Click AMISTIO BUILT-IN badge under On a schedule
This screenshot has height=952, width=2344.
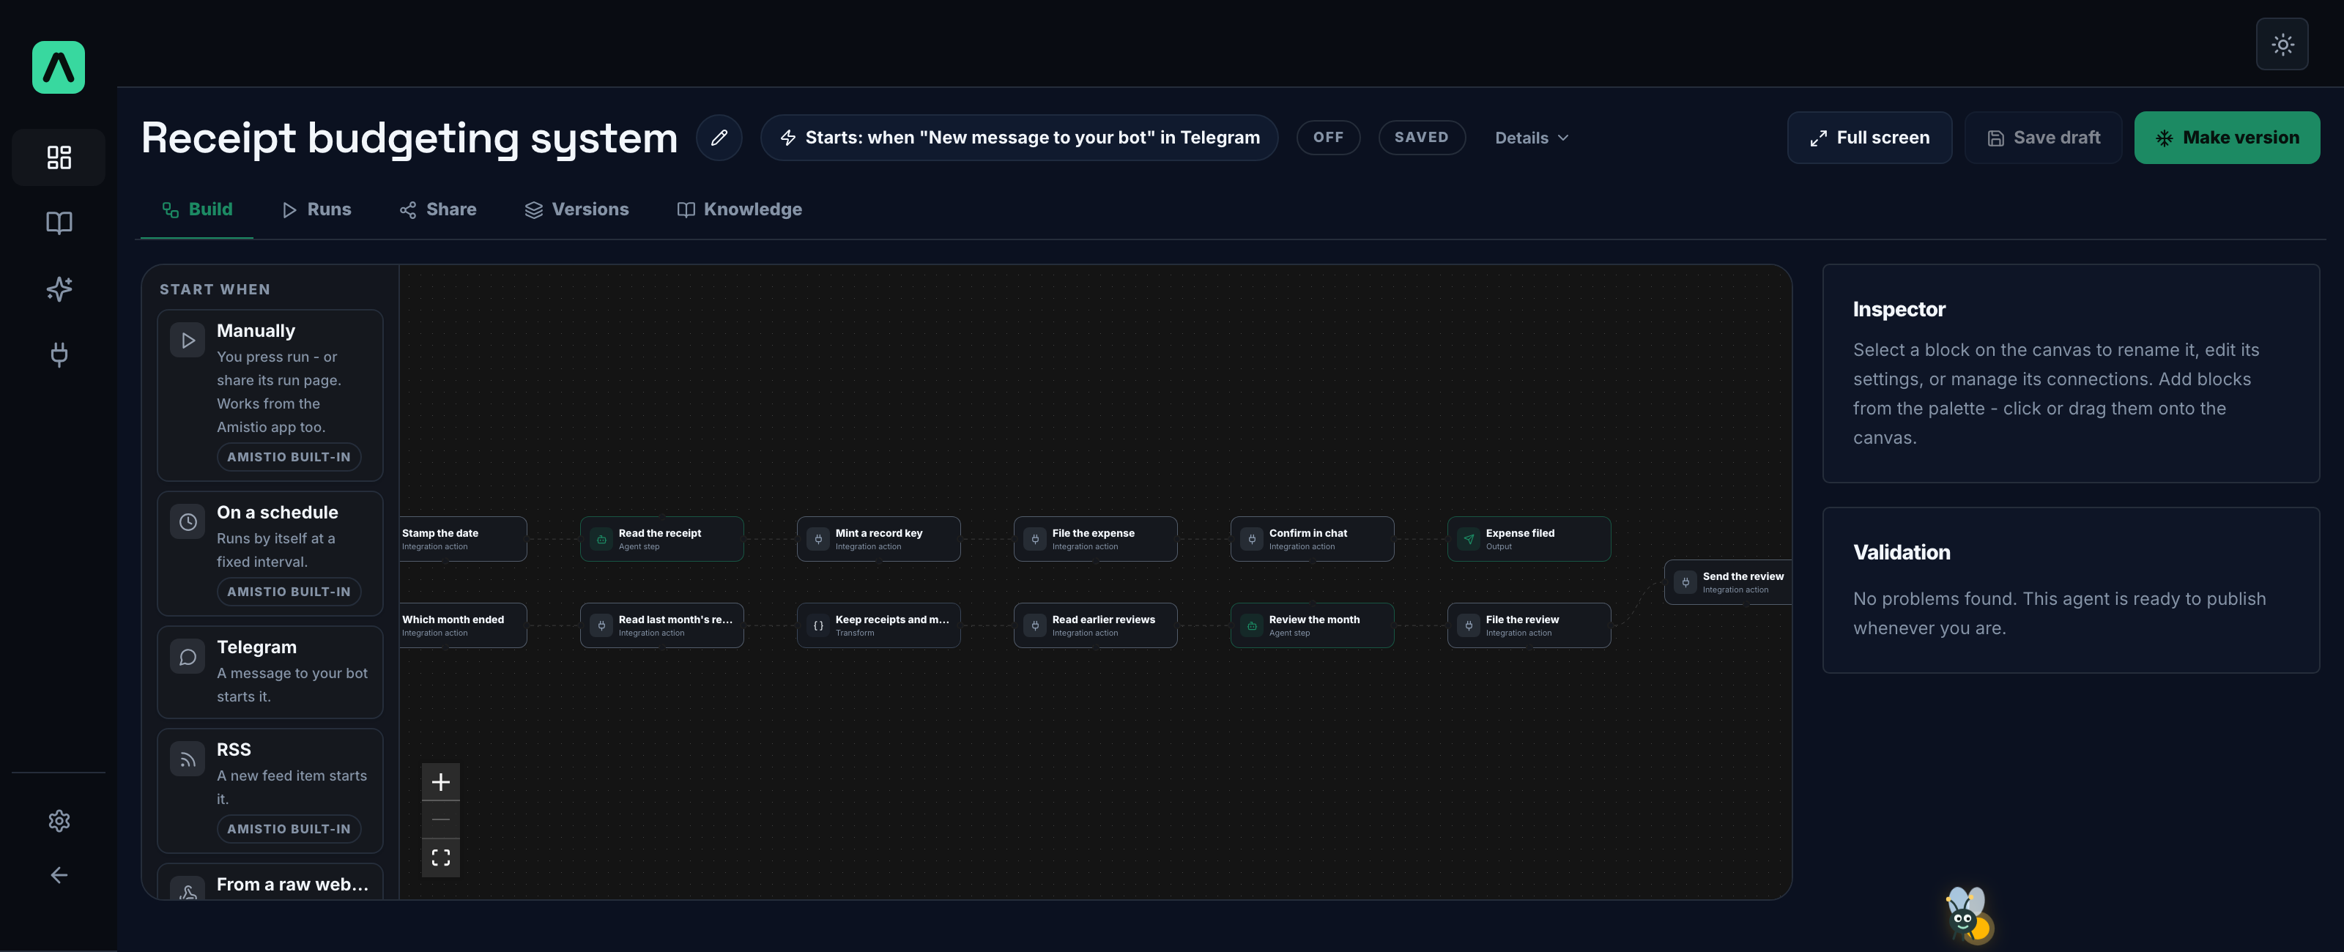[289, 592]
